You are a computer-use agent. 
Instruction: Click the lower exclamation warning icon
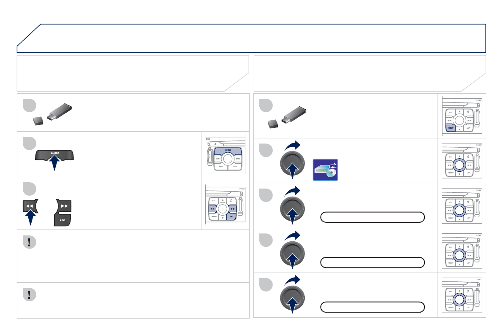pos(29,294)
